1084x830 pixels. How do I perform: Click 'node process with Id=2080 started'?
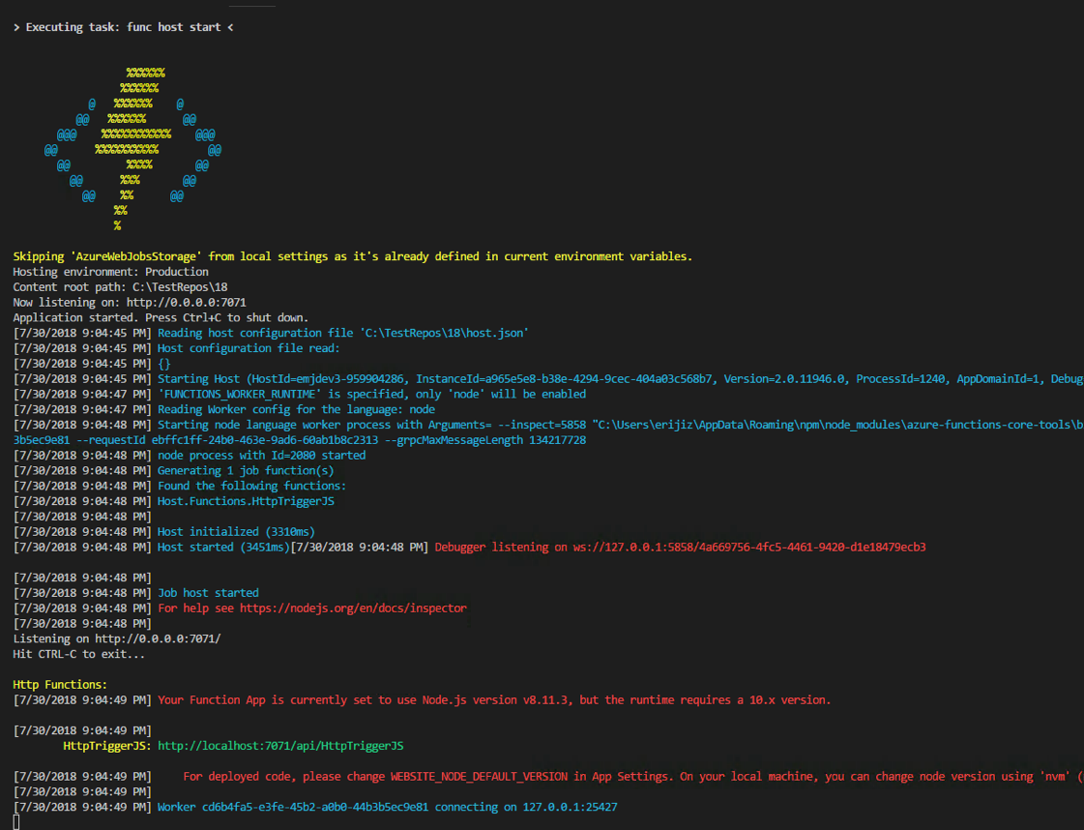pos(261,455)
